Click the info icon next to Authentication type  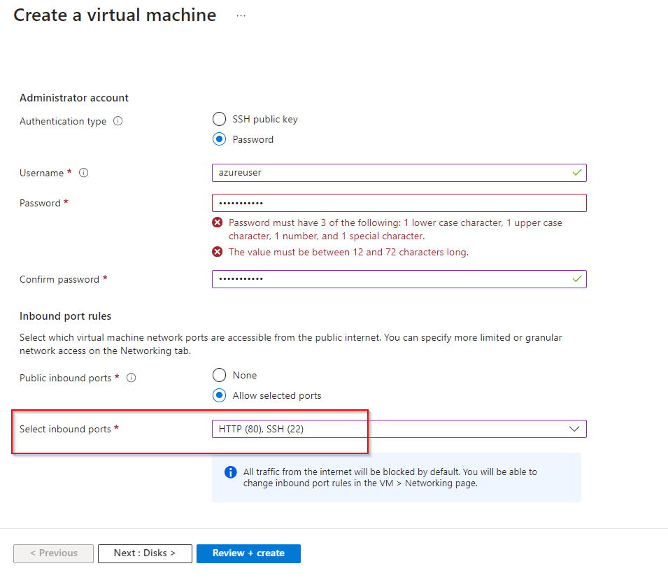118,121
